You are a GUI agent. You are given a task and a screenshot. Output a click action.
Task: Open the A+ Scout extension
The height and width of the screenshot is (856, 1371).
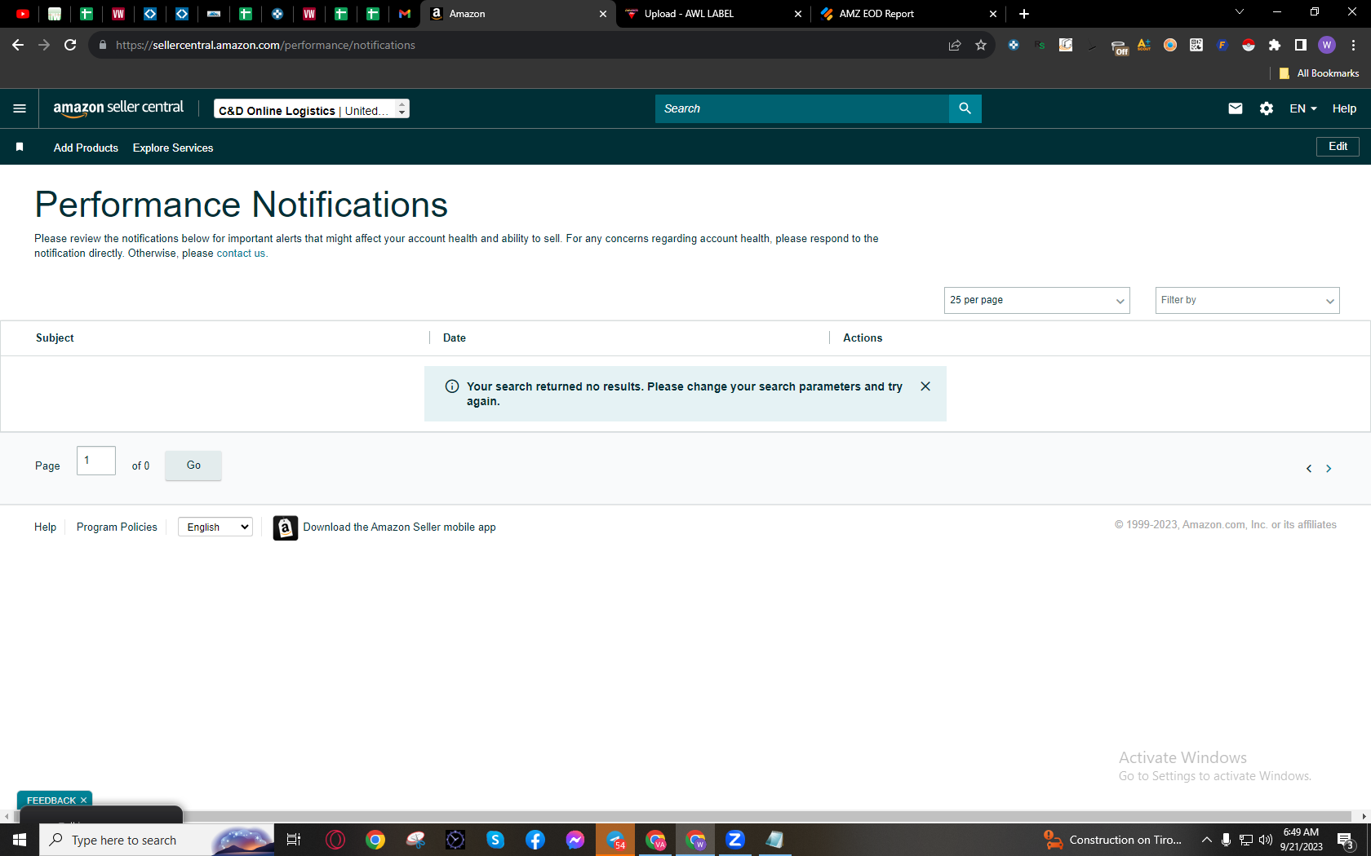[1144, 45]
